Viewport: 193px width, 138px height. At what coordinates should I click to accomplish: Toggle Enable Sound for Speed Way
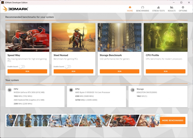pos(22,67)
